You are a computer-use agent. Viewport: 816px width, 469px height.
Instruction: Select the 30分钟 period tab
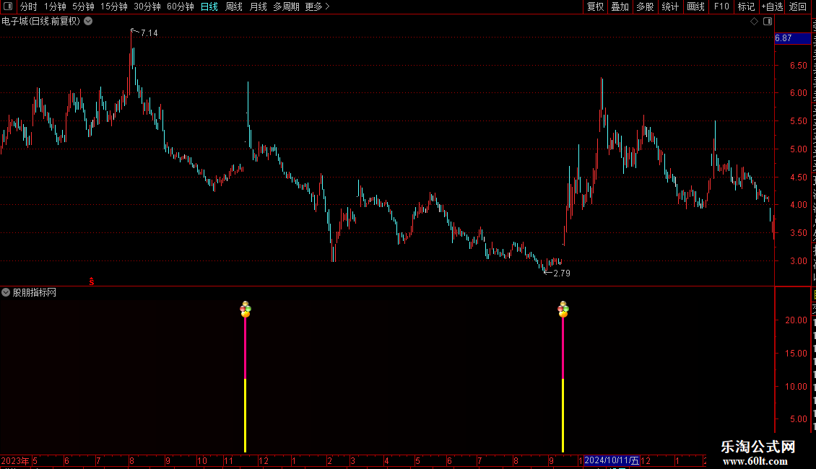(147, 6)
